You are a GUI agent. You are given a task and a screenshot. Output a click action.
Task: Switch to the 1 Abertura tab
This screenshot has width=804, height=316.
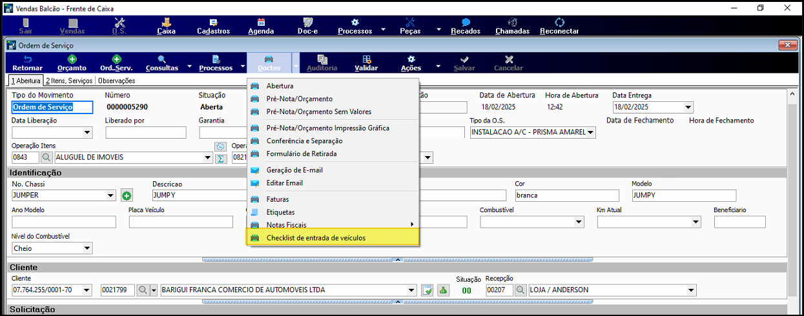[25, 81]
